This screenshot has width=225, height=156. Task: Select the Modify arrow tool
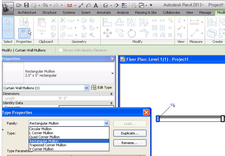[8, 28]
